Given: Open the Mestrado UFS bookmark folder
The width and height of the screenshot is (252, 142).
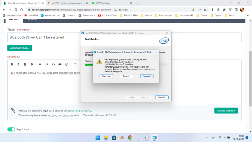Looking at the screenshot, I should [184, 16].
